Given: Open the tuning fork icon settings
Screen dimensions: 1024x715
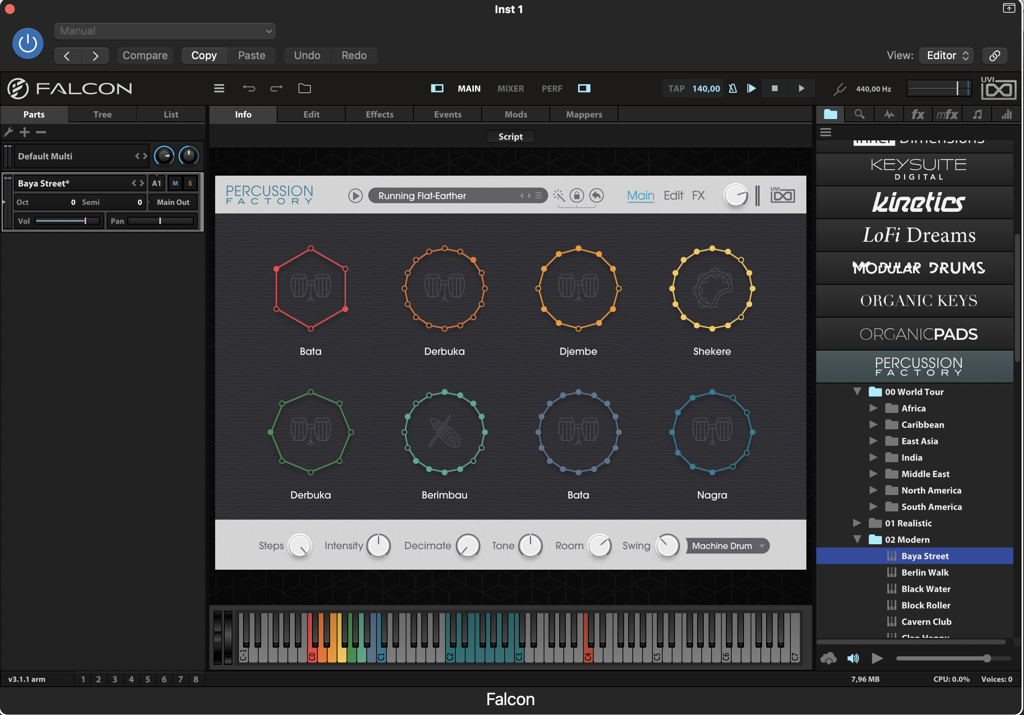Looking at the screenshot, I should 840,89.
